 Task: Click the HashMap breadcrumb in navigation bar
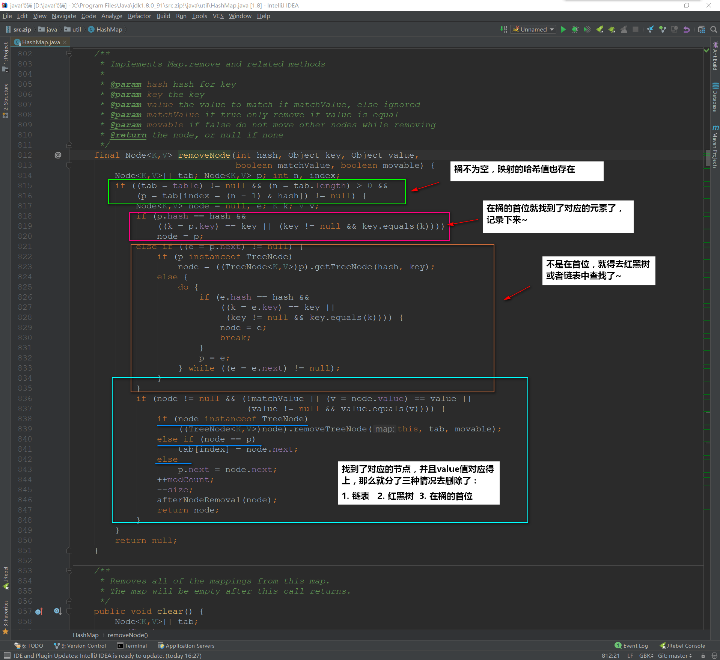[x=105, y=29]
